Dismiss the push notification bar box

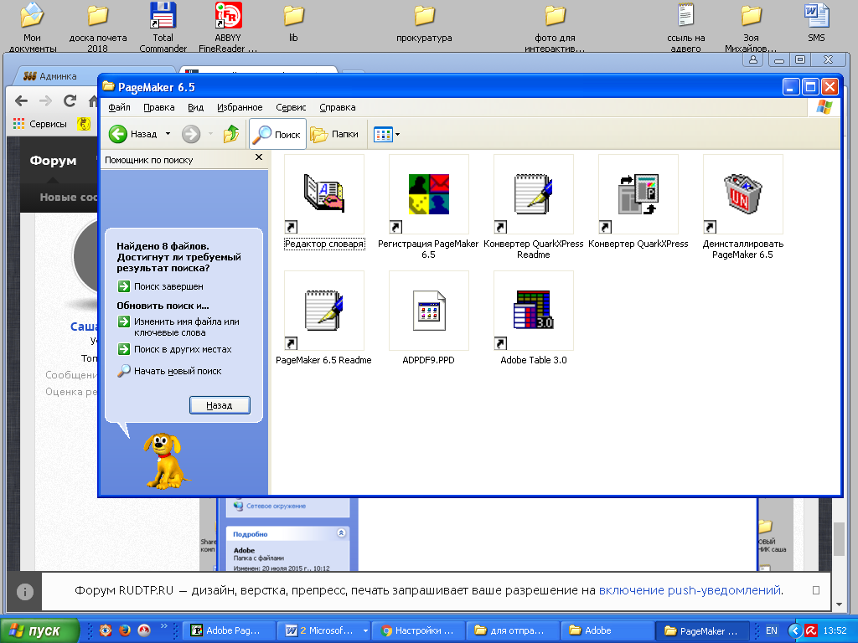click(816, 590)
